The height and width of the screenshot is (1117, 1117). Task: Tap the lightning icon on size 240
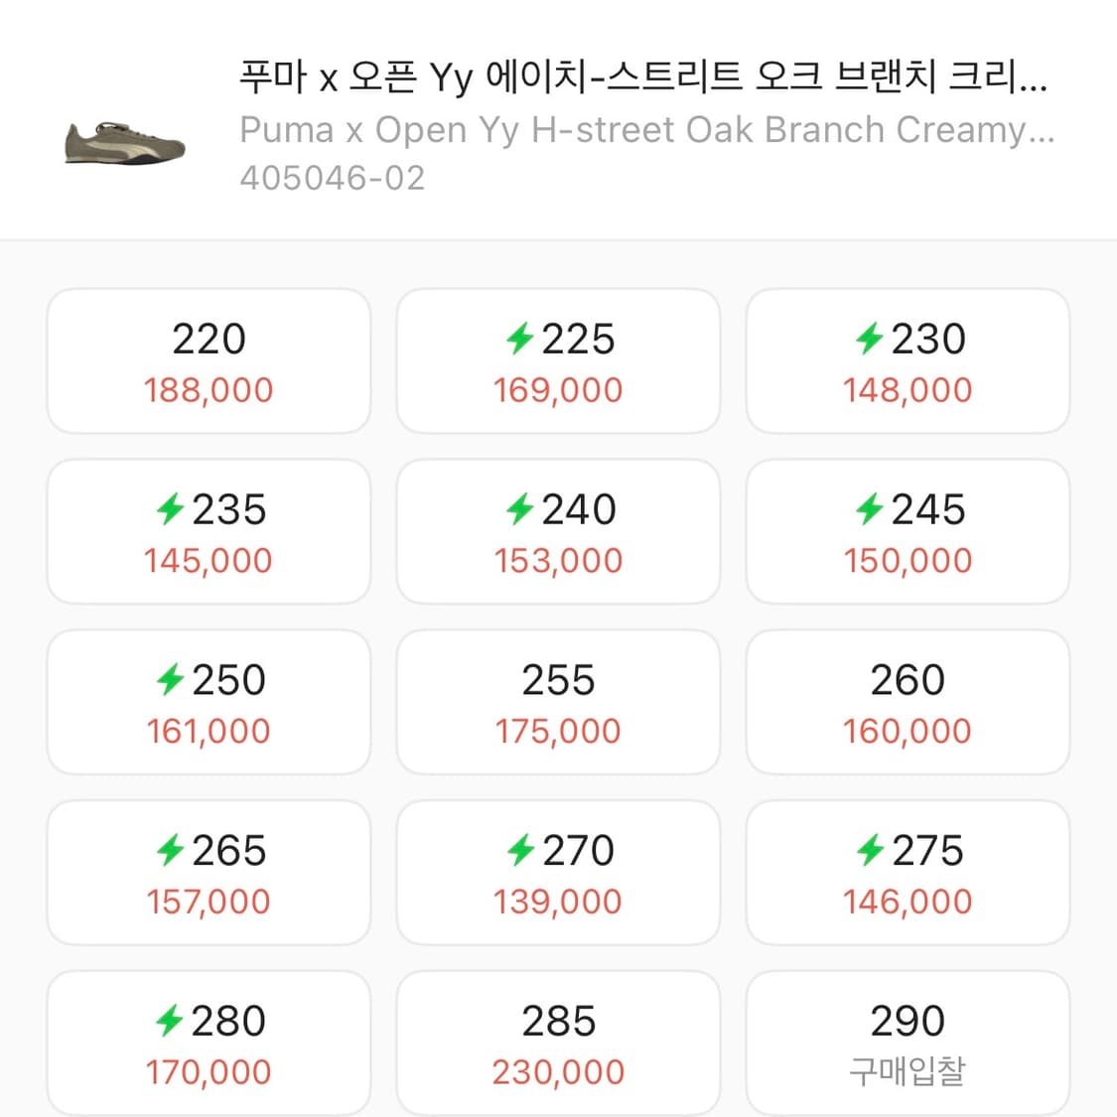pos(520,509)
